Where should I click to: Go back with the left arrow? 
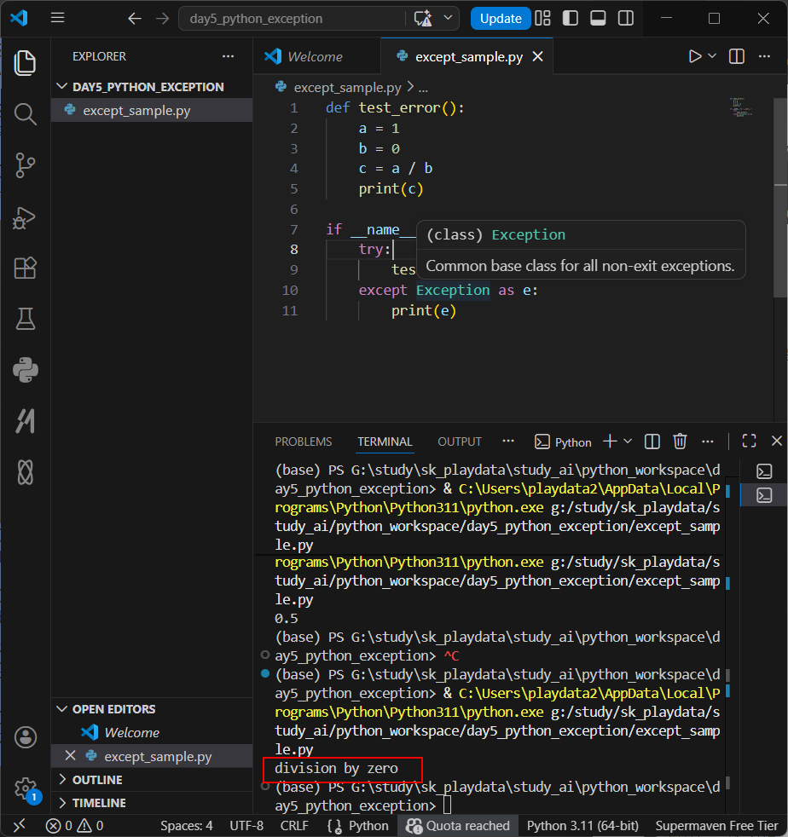135,19
